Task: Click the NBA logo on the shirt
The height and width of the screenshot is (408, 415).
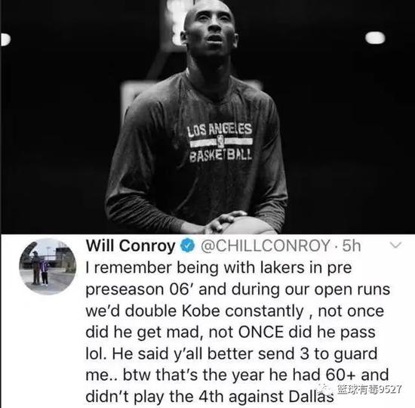Action: pos(220,143)
